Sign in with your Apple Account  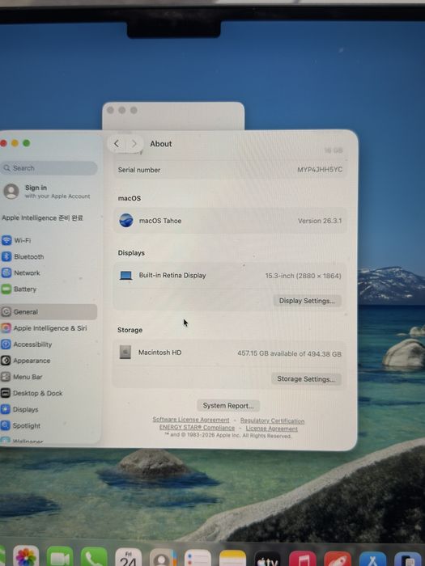click(x=46, y=192)
